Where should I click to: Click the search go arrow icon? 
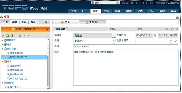point(118,3)
